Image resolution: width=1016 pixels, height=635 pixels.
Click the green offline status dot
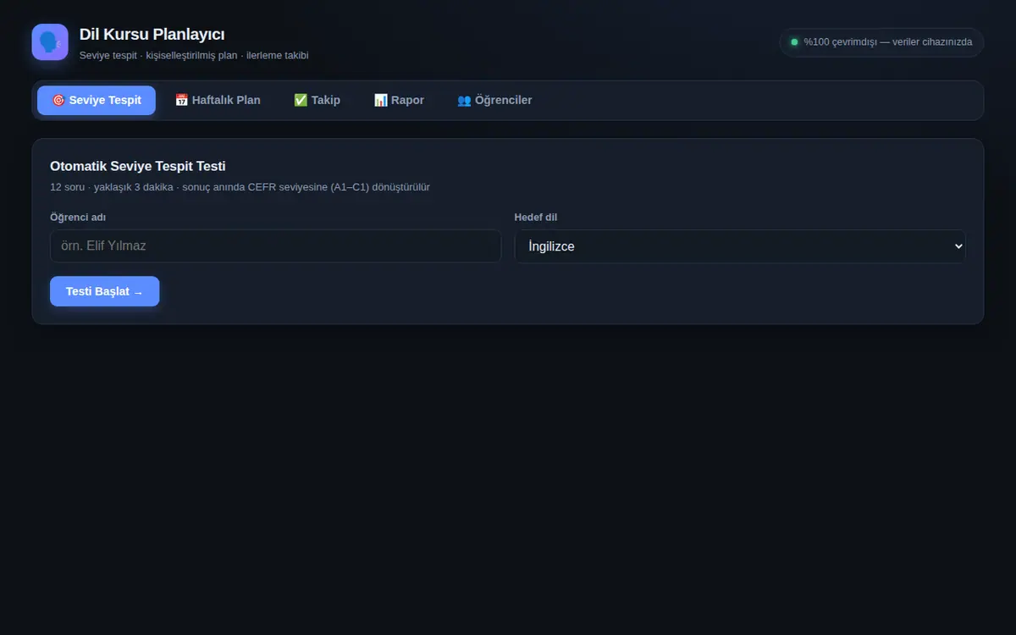[794, 42]
